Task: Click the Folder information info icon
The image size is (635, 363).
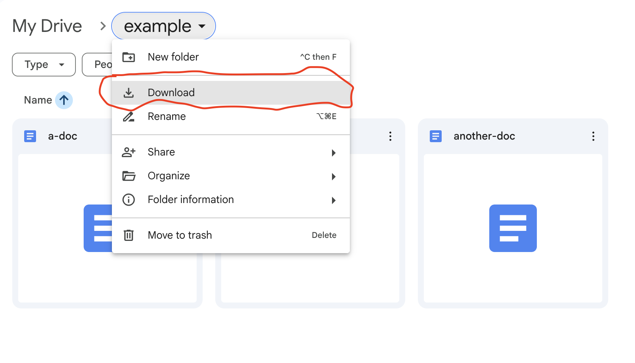Action: click(x=129, y=200)
